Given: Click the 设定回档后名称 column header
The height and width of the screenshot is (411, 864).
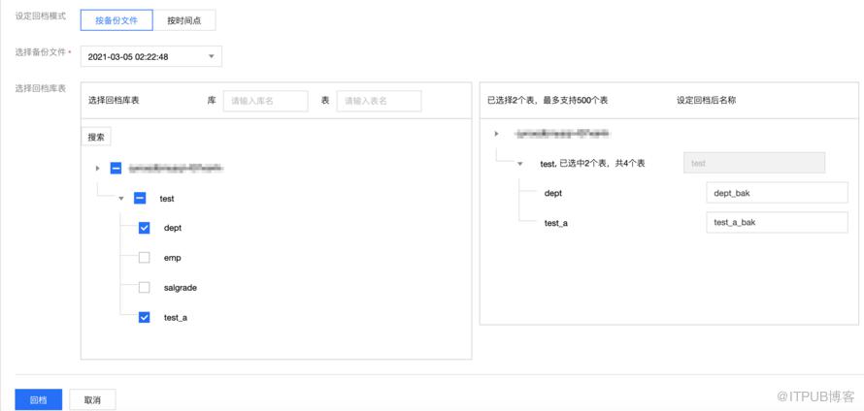Looking at the screenshot, I should (x=707, y=101).
